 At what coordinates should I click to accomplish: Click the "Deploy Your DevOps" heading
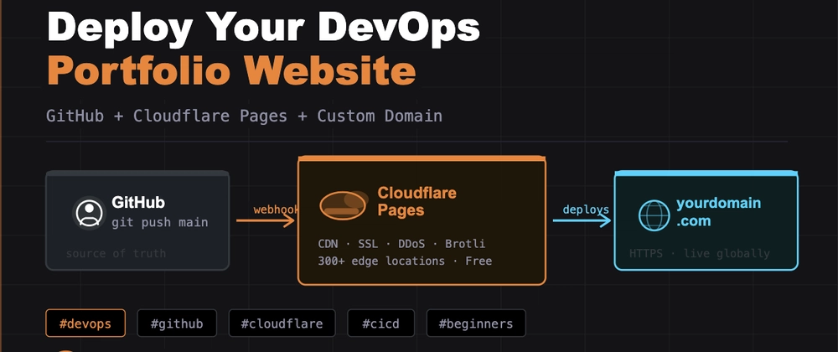pos(263,28)
